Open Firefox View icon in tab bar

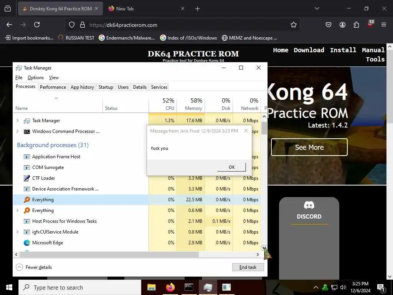8,9
